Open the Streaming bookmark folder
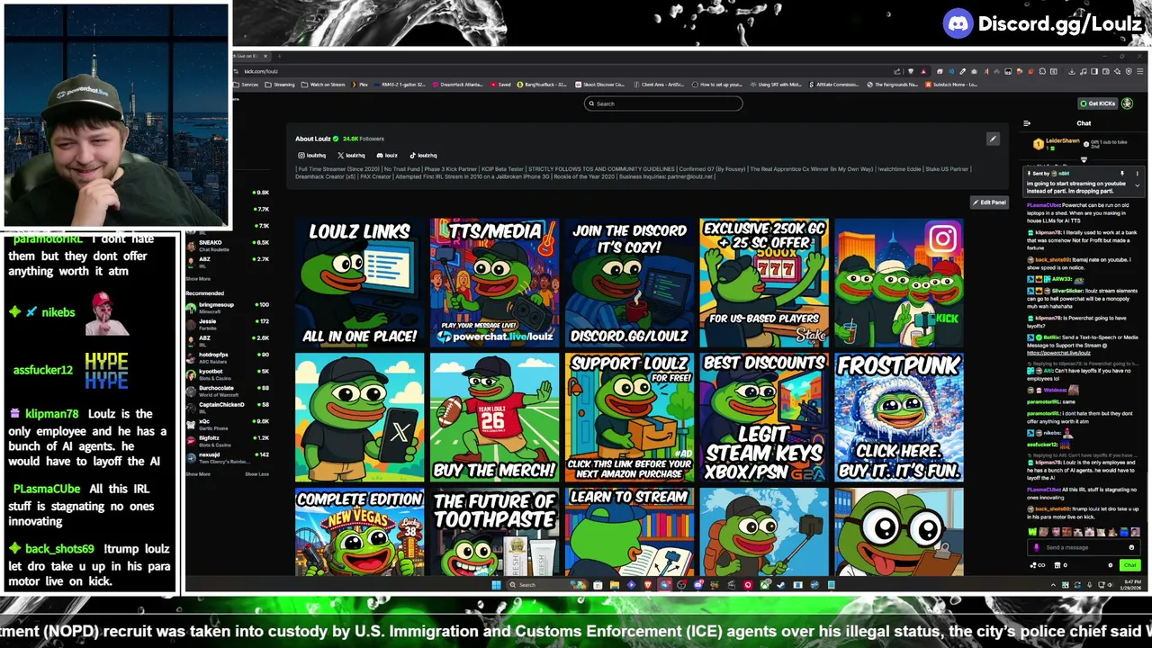Viewport: 1152px width, 648px height. (280, 85)
